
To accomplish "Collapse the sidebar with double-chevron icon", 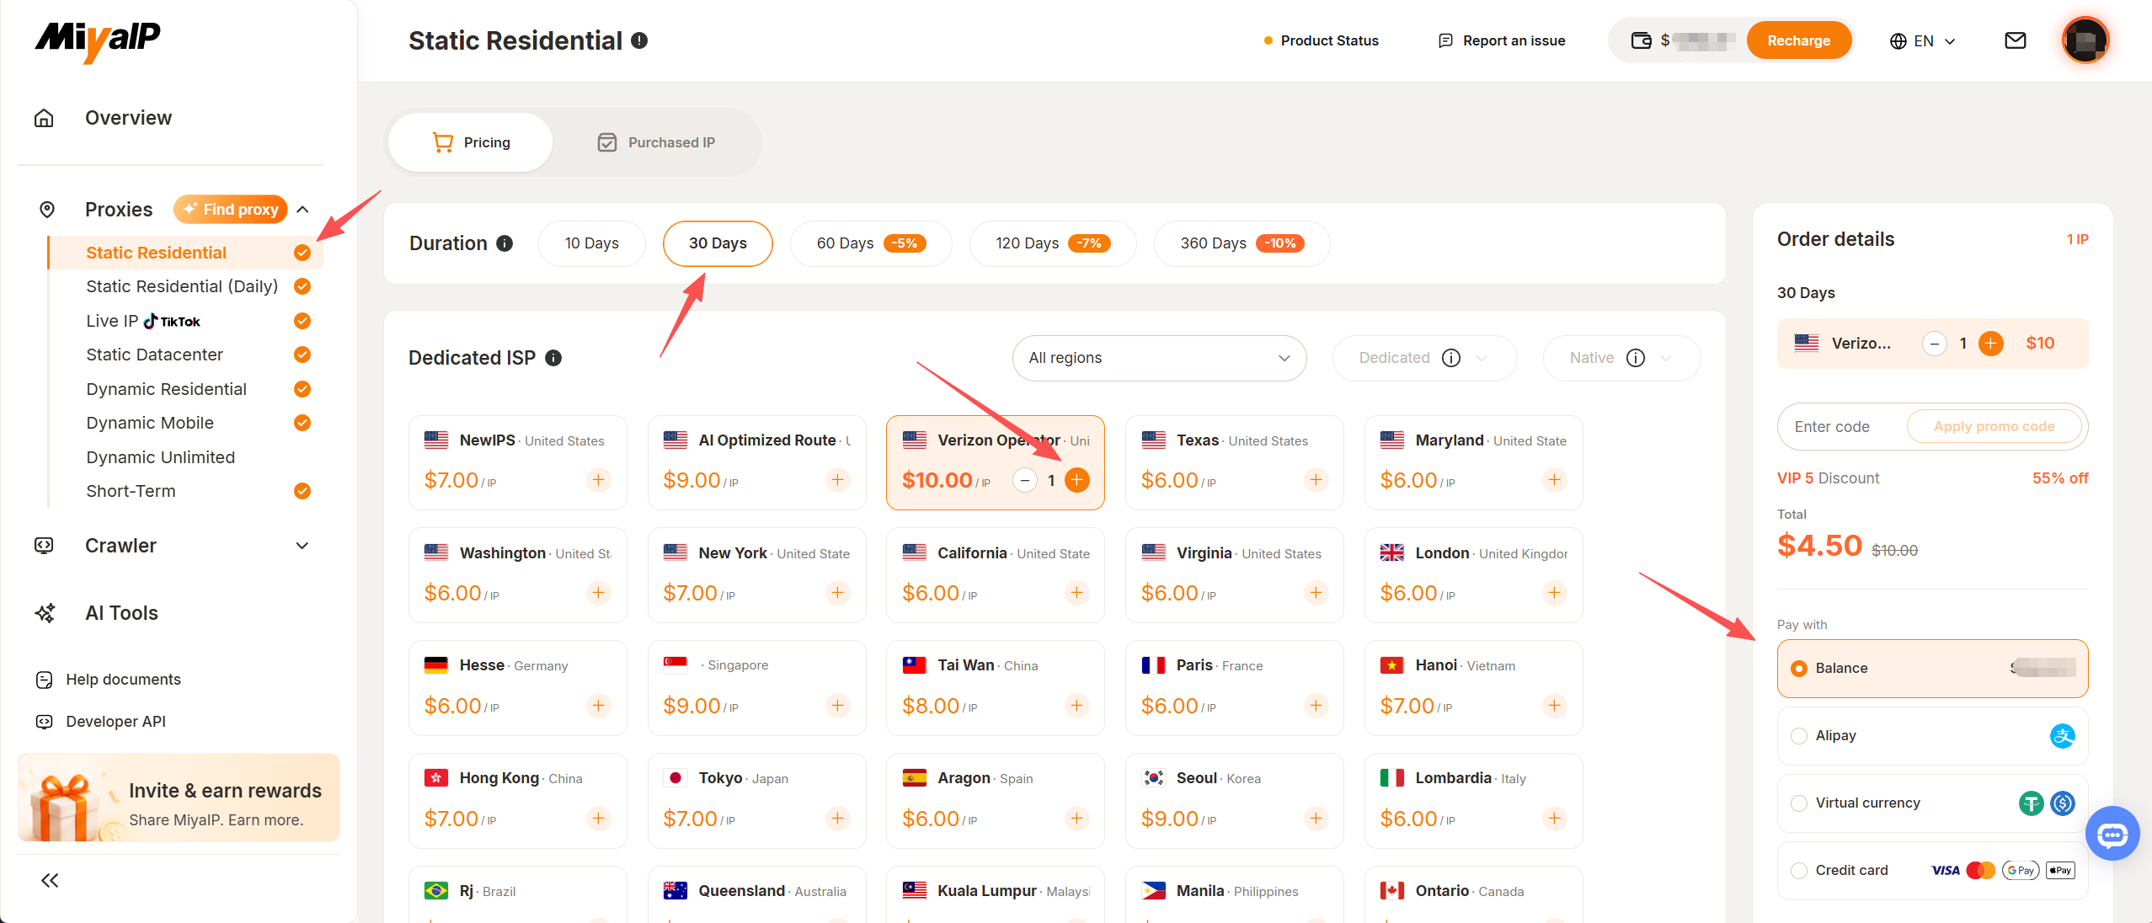I will tap(50, 880).
